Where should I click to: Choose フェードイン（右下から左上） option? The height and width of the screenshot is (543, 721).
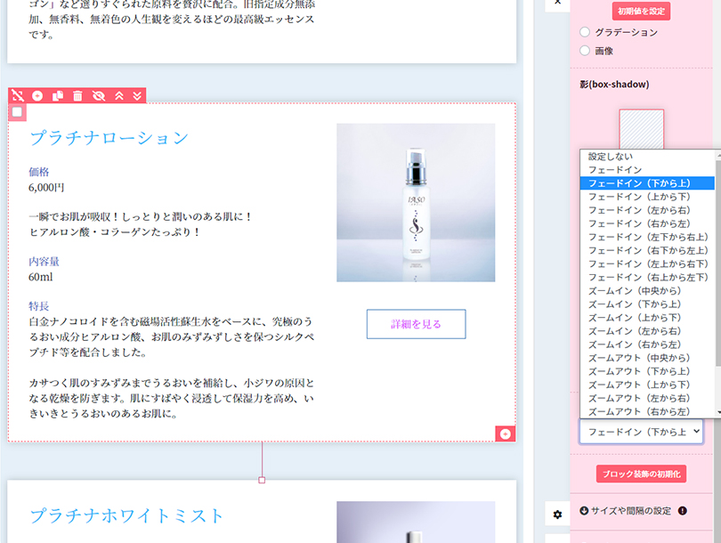click(x=647, y=250)
